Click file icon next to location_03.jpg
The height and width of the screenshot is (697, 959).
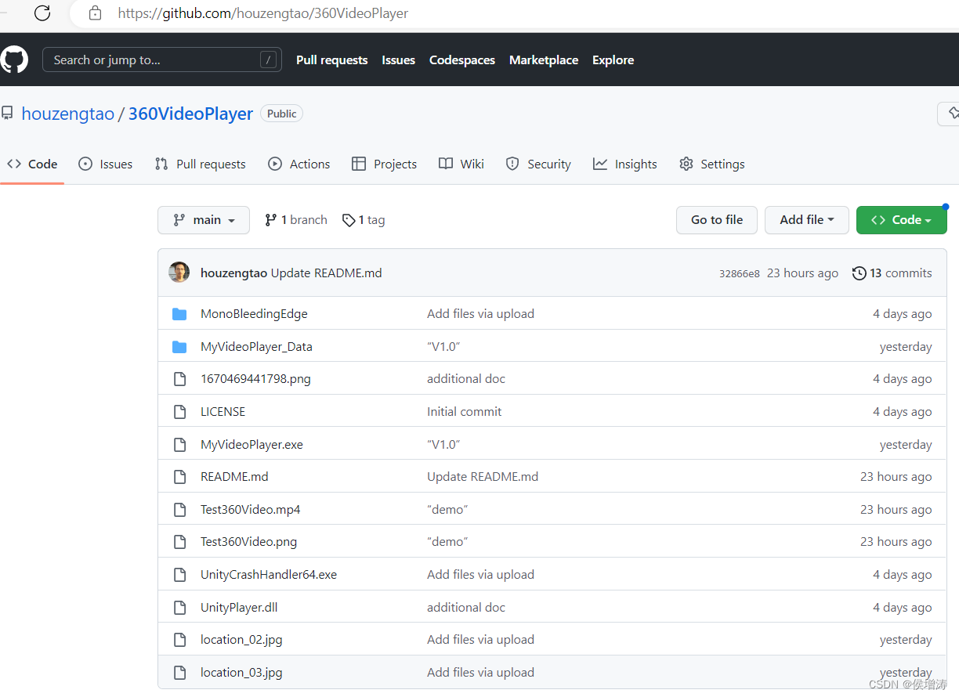coord(179,673)
